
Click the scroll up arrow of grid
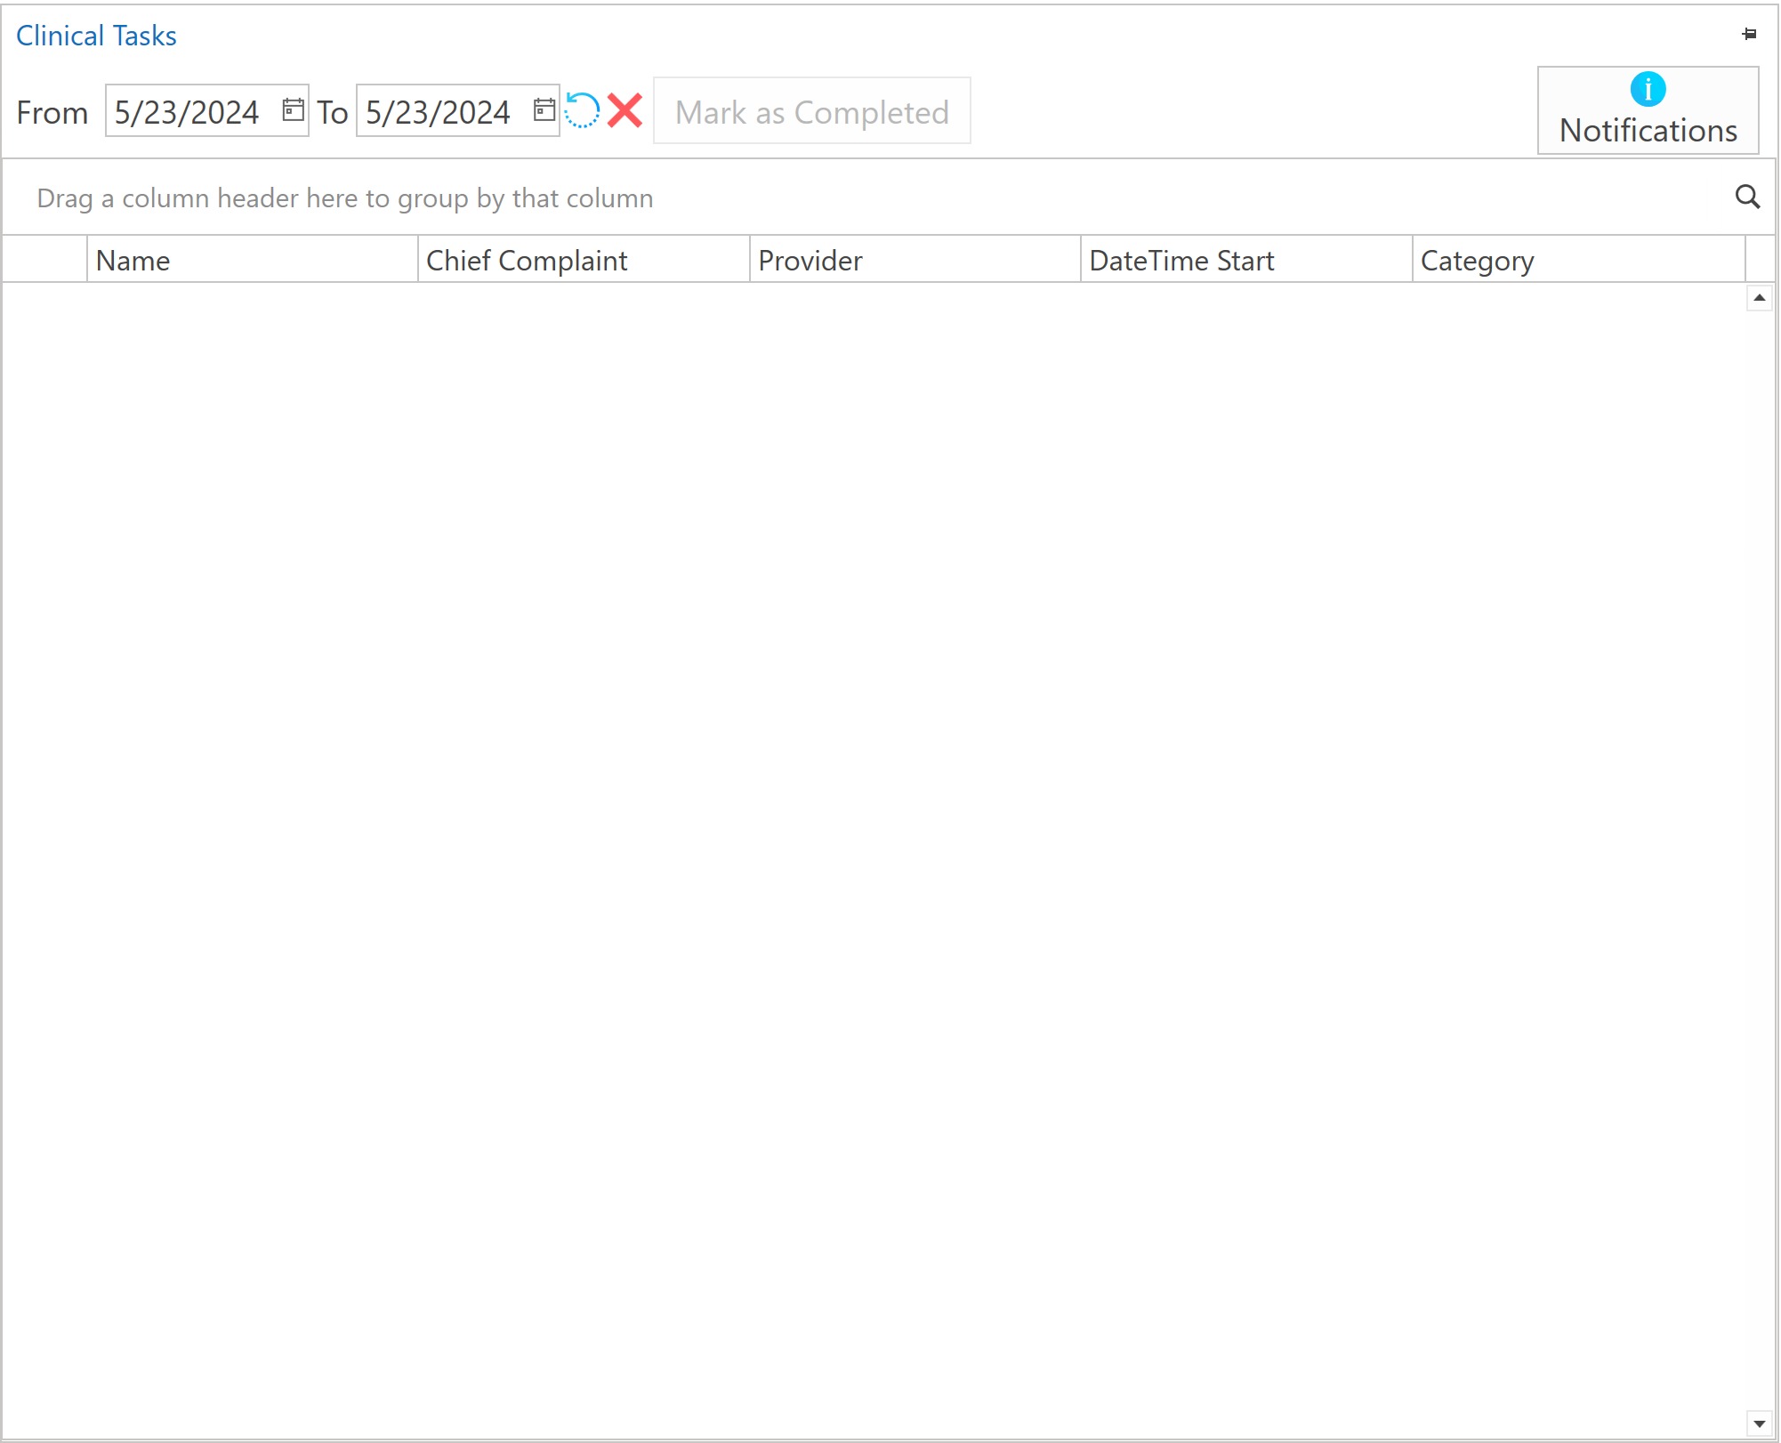coord(1759,298)
